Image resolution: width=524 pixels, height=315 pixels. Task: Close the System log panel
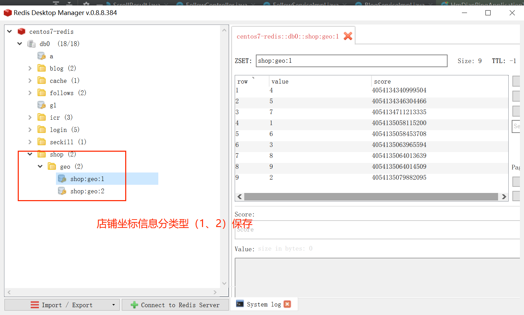click(288, 304)
